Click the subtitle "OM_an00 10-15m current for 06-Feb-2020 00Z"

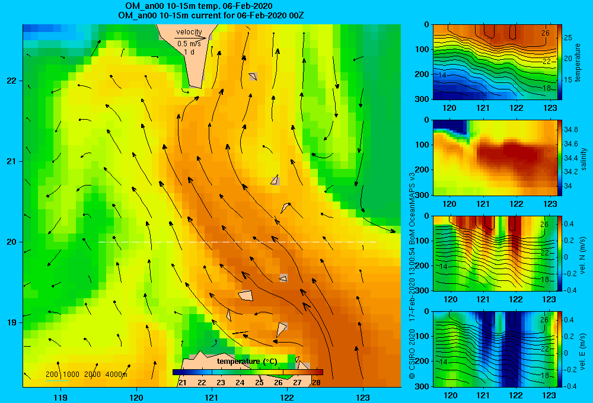coord(211,15)
